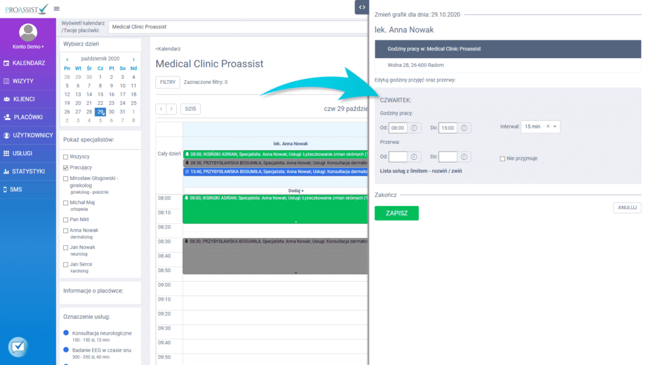Click the work start time field 08:00

click(x=398, y=128)
